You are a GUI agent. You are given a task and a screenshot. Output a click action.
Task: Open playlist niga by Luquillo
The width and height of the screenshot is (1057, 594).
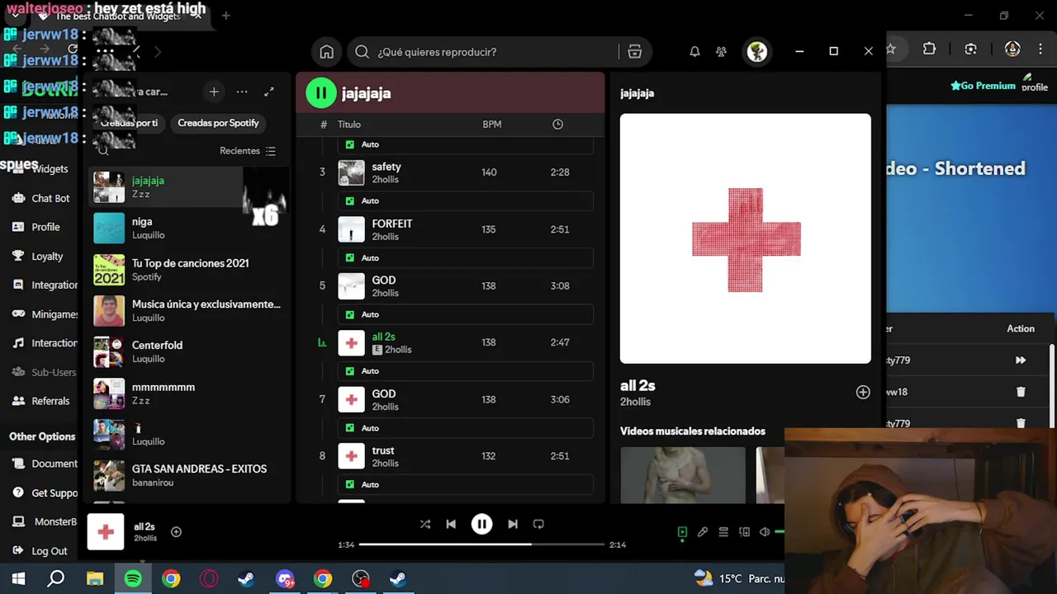click(x=187, y=228)
